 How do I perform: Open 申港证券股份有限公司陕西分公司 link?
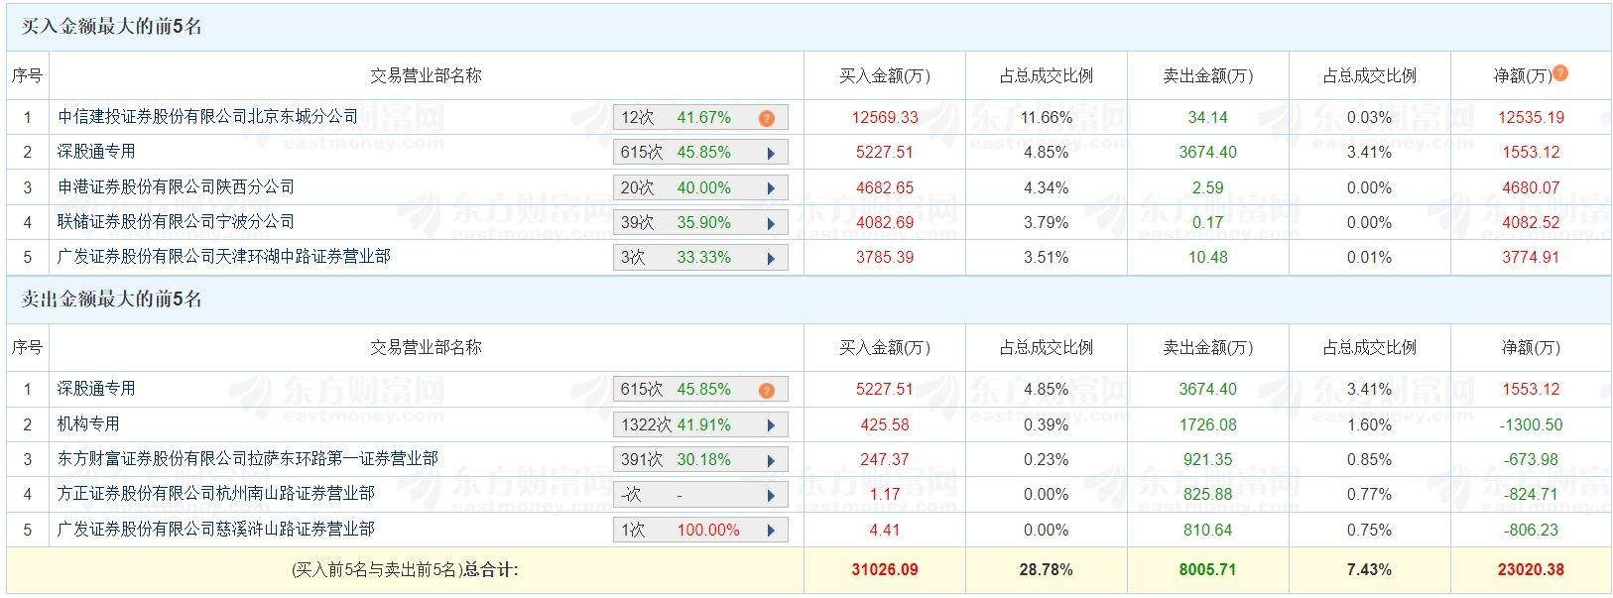[x=176, y=187]
